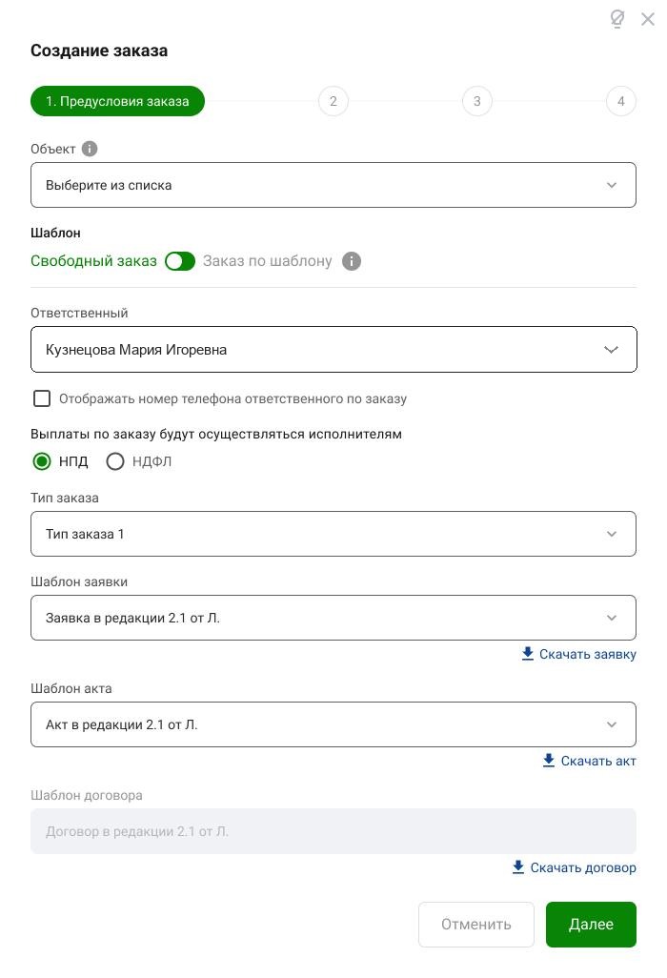Viewport: 667px width, 978px height.
Task: Check Отображать номер телефона ответственного checkbox
Action: pos(42,397)
